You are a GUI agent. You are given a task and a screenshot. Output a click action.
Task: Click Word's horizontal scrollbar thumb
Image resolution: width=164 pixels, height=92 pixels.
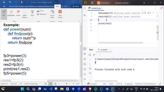[x=29, y=80]
